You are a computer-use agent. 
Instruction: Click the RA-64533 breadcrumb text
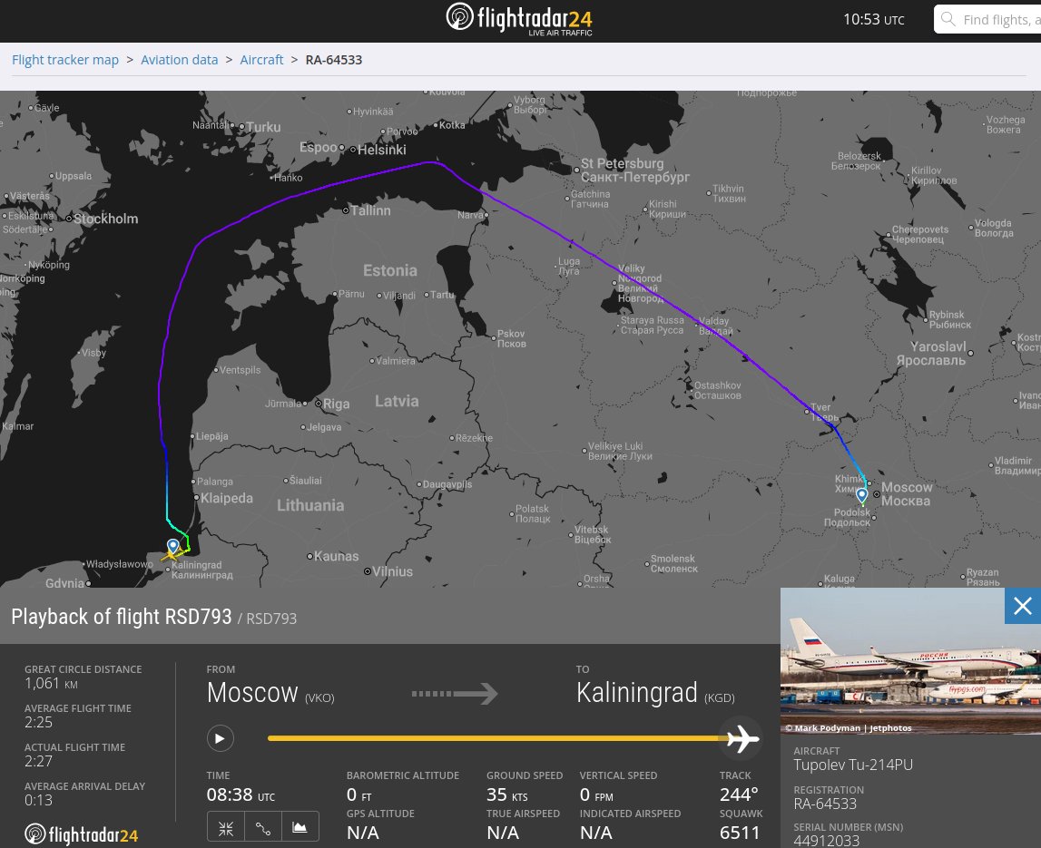pos(334,60)
